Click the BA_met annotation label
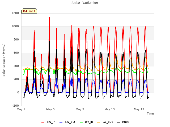 (29, 11)
